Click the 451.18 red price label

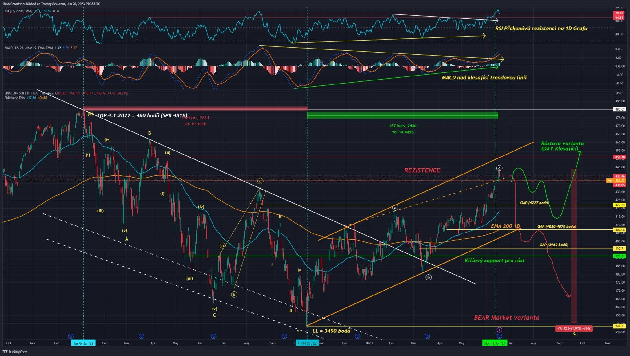pos(620,157)
